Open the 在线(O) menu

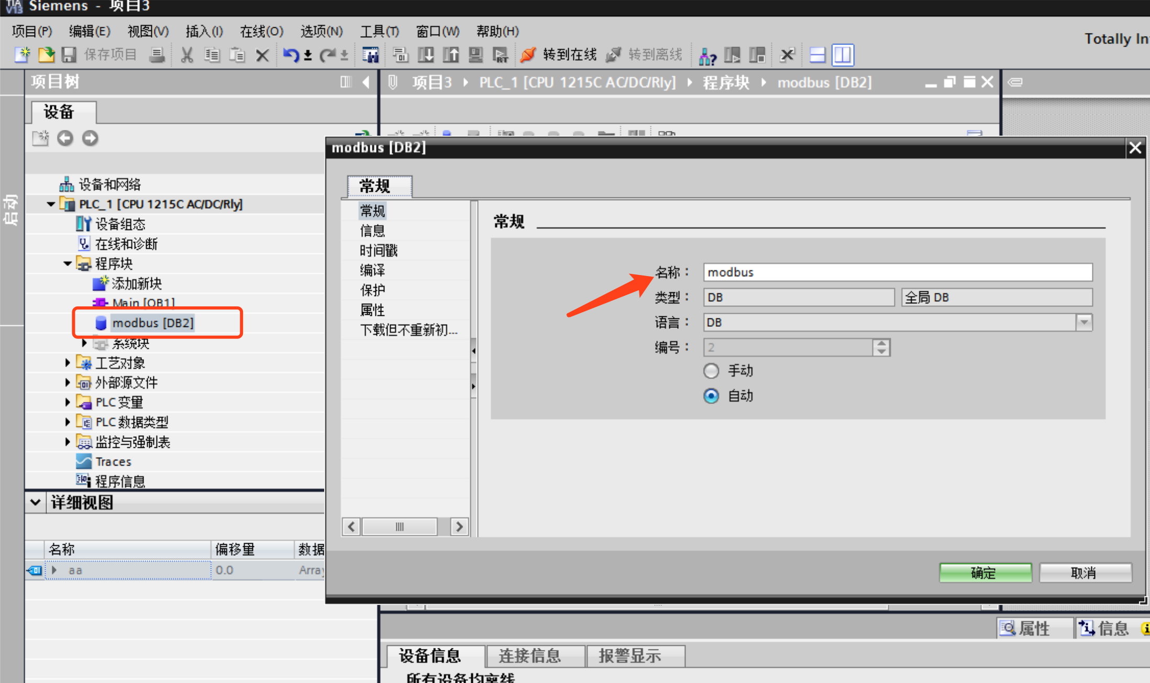point(261,31)
